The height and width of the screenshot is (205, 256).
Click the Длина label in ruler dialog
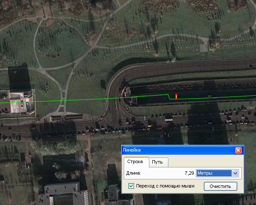coord(134,173)
